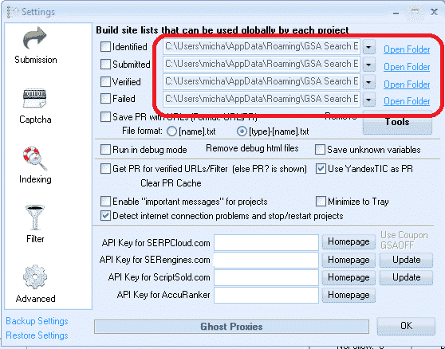Toggle Use YandexTIC as PR
The height and width of the screenshot is (349, 445).
point(321,169)
